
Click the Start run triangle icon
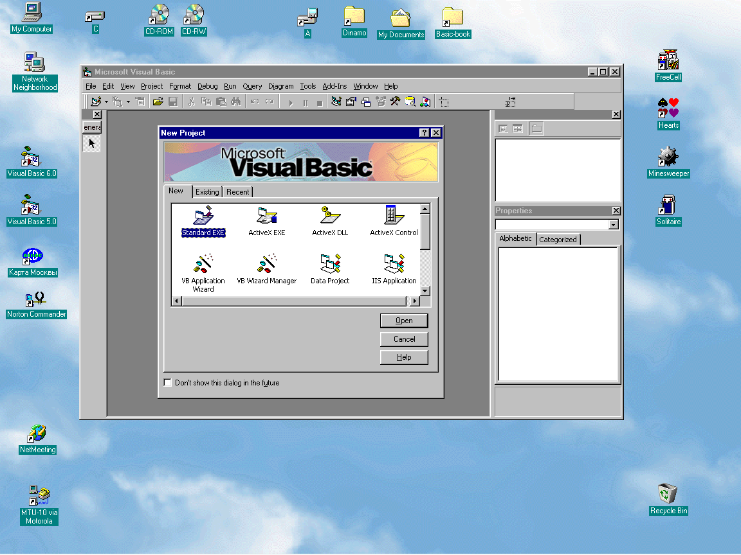(x=291, y=103)
